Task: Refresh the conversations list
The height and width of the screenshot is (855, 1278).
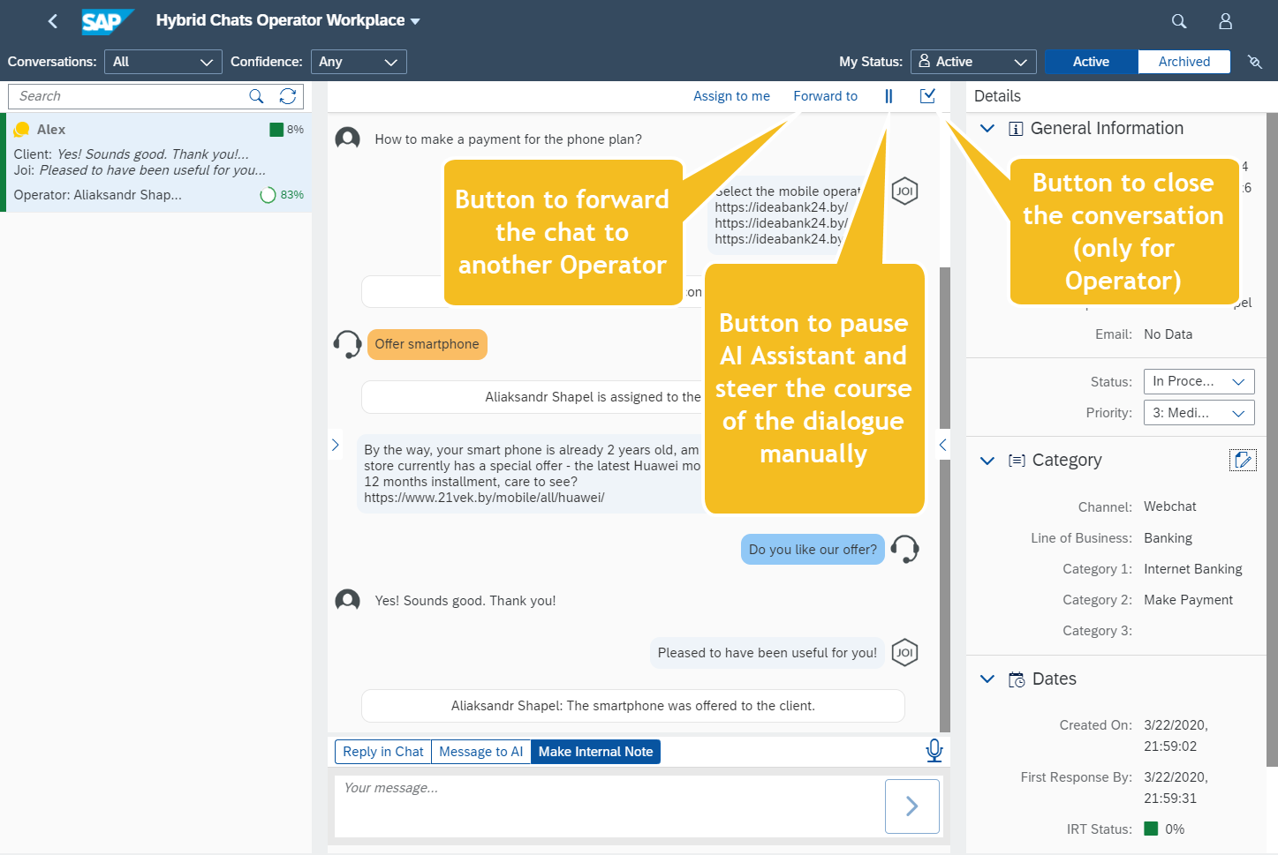Action: click(x=288, y=96)
